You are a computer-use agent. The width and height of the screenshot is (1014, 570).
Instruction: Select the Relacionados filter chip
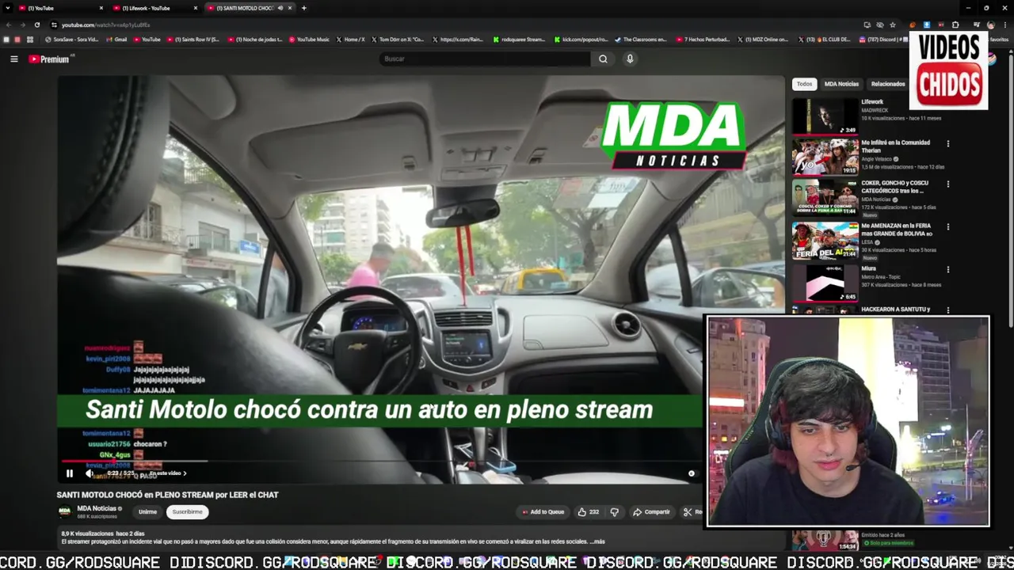[888, 84]
